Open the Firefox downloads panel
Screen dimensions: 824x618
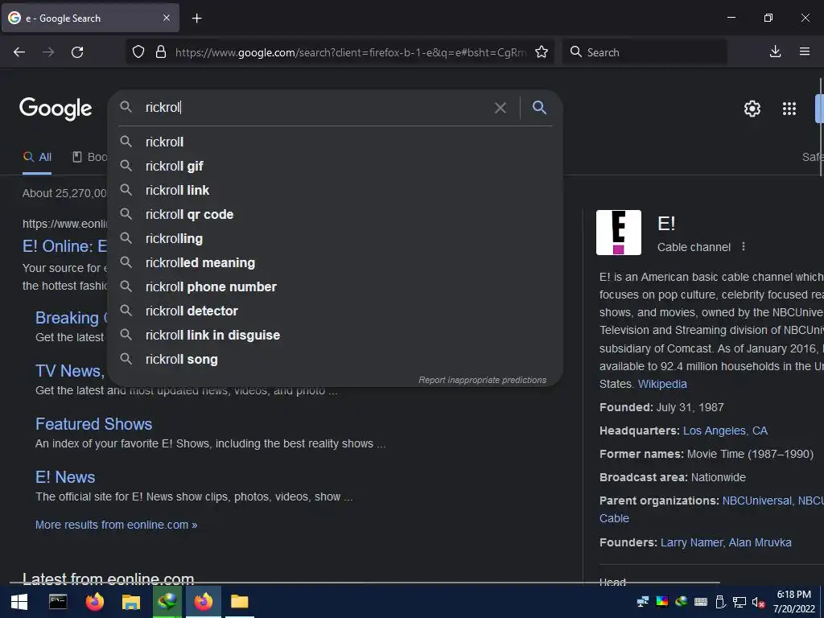[x=775, y=51]
